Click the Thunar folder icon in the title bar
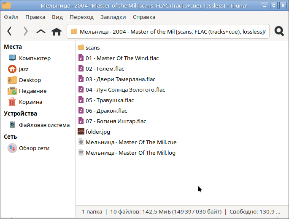 coord(6,5)
